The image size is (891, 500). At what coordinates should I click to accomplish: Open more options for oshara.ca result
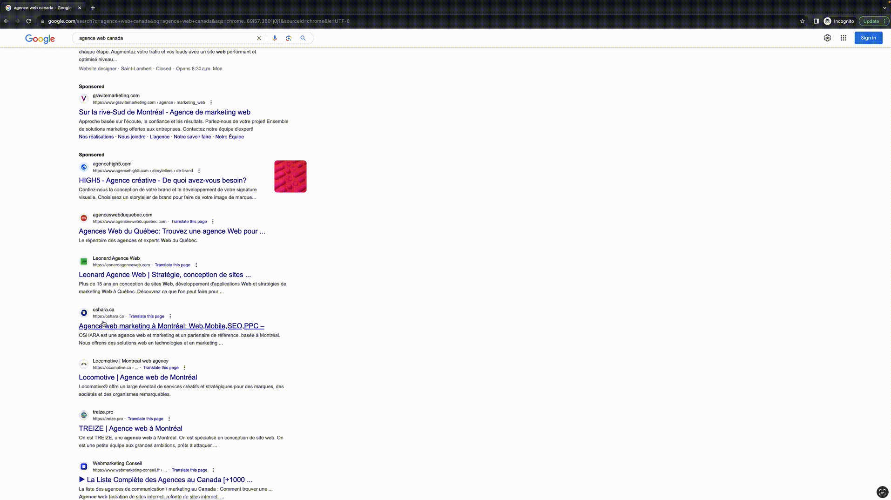pos(170,316)
